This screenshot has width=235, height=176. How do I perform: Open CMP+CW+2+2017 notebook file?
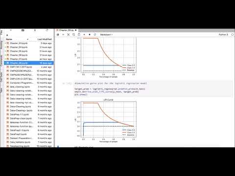tap(29, 79)
